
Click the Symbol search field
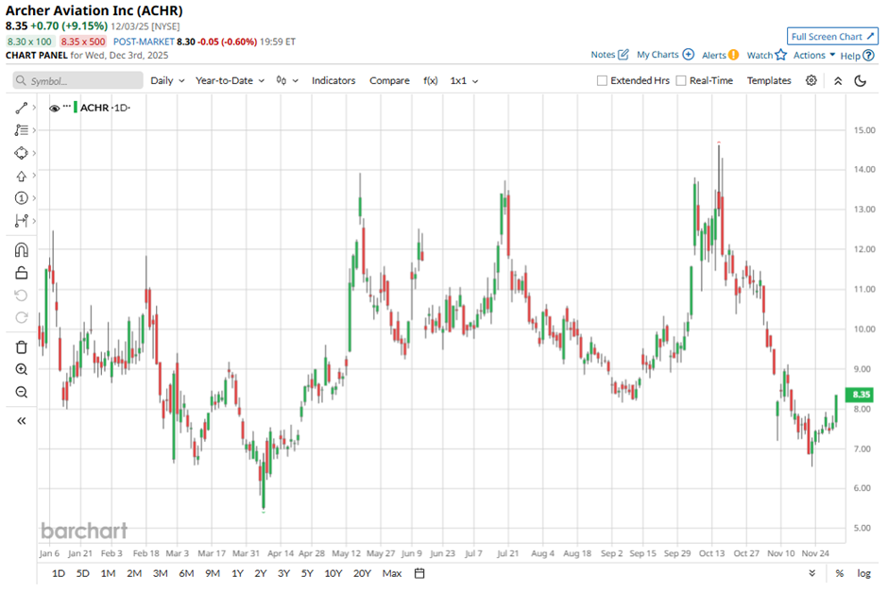tap(78, 80)
